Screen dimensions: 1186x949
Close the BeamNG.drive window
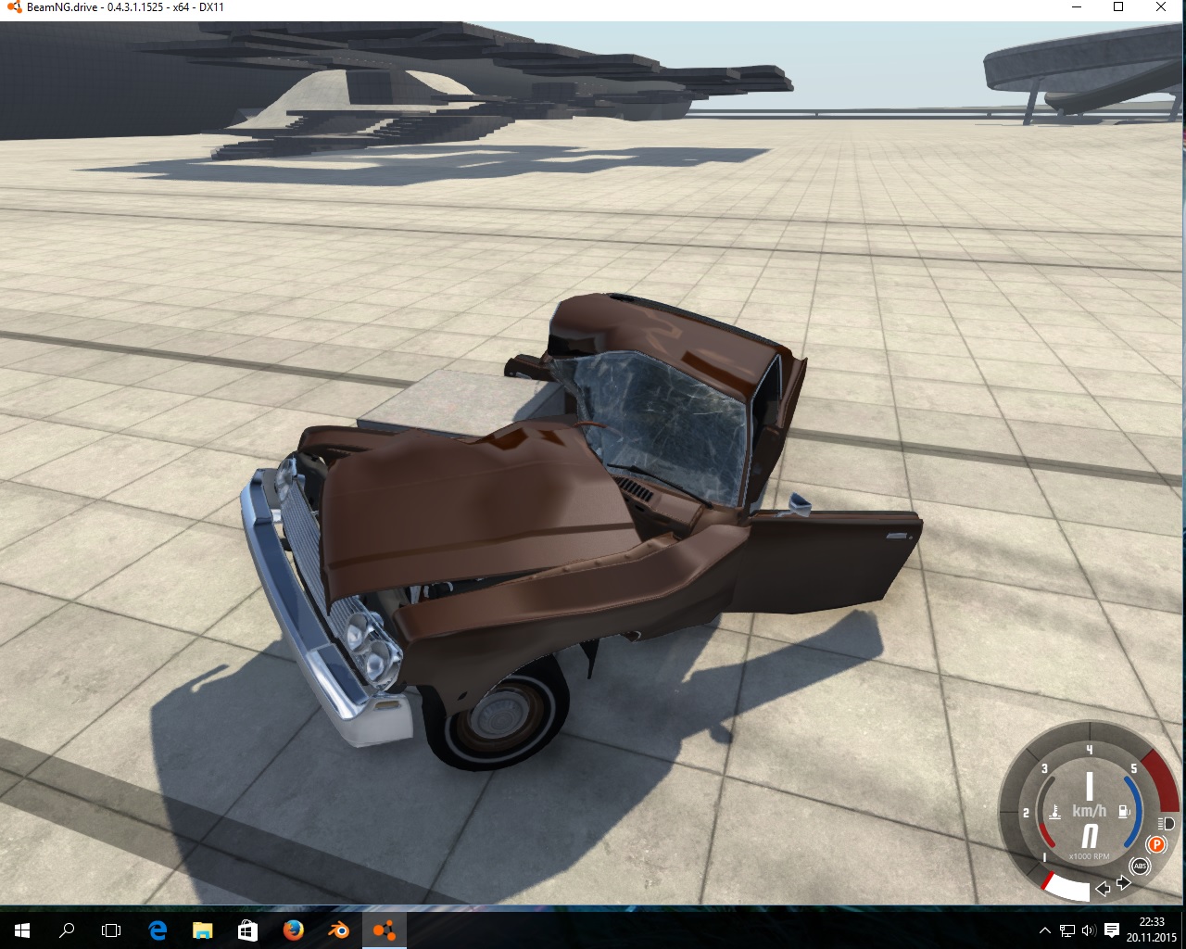[x=1162, y=7]
